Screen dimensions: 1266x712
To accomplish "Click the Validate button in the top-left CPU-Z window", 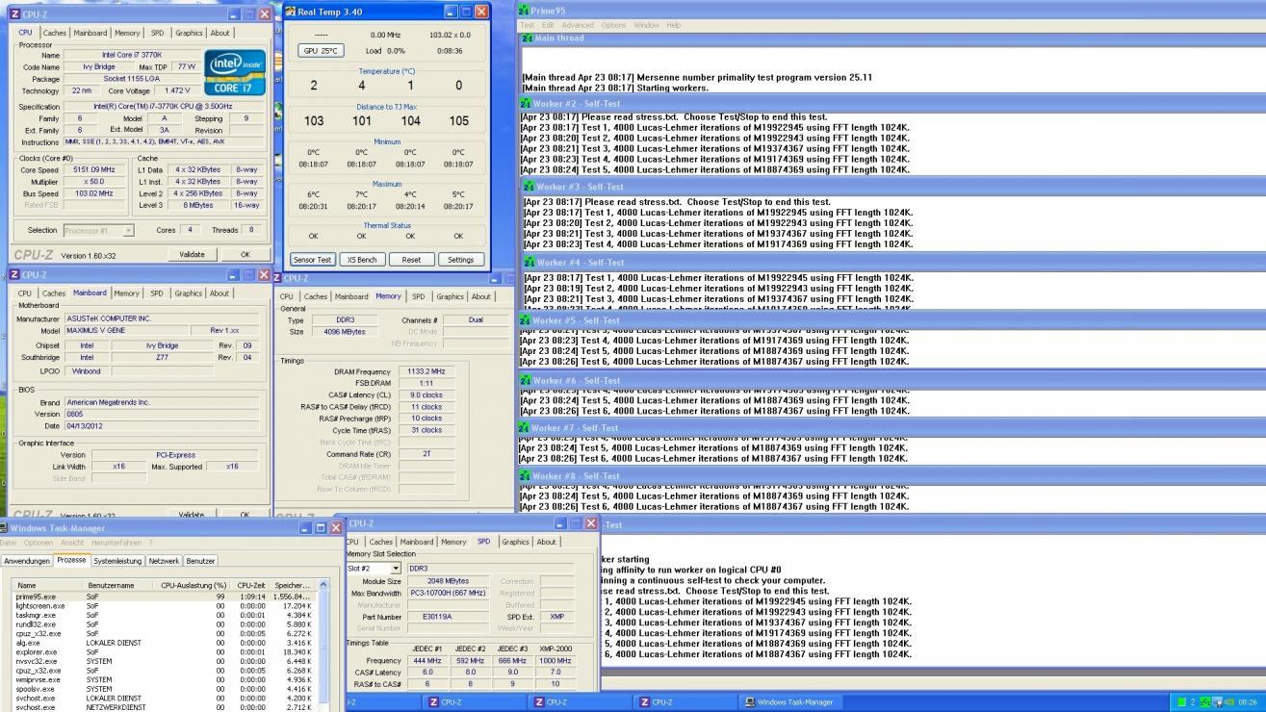I will click(192, 255).
